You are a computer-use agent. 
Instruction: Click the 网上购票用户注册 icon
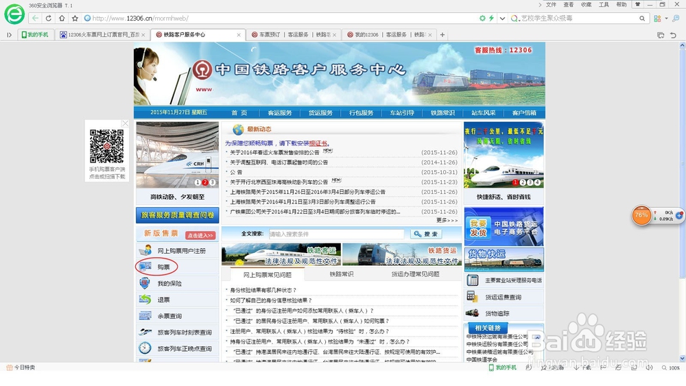(x=145, y=250)
